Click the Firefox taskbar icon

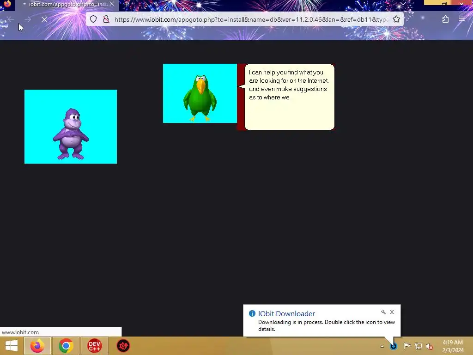[37, 346]
